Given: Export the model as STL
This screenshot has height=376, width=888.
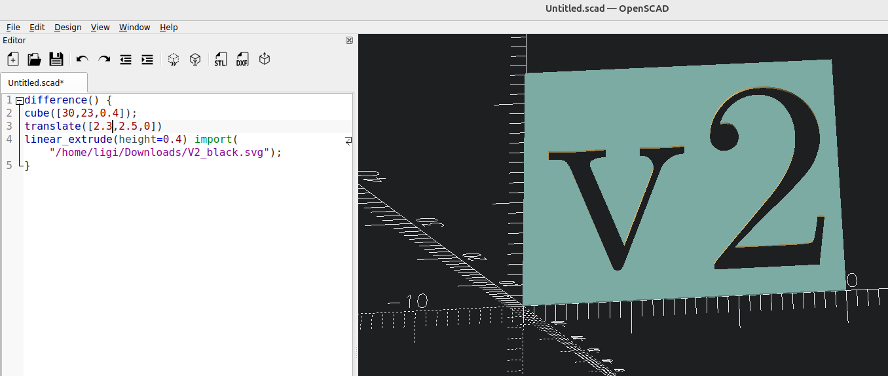Looking at the screenshot, I should pyautogui.click(x=221, y=60).
